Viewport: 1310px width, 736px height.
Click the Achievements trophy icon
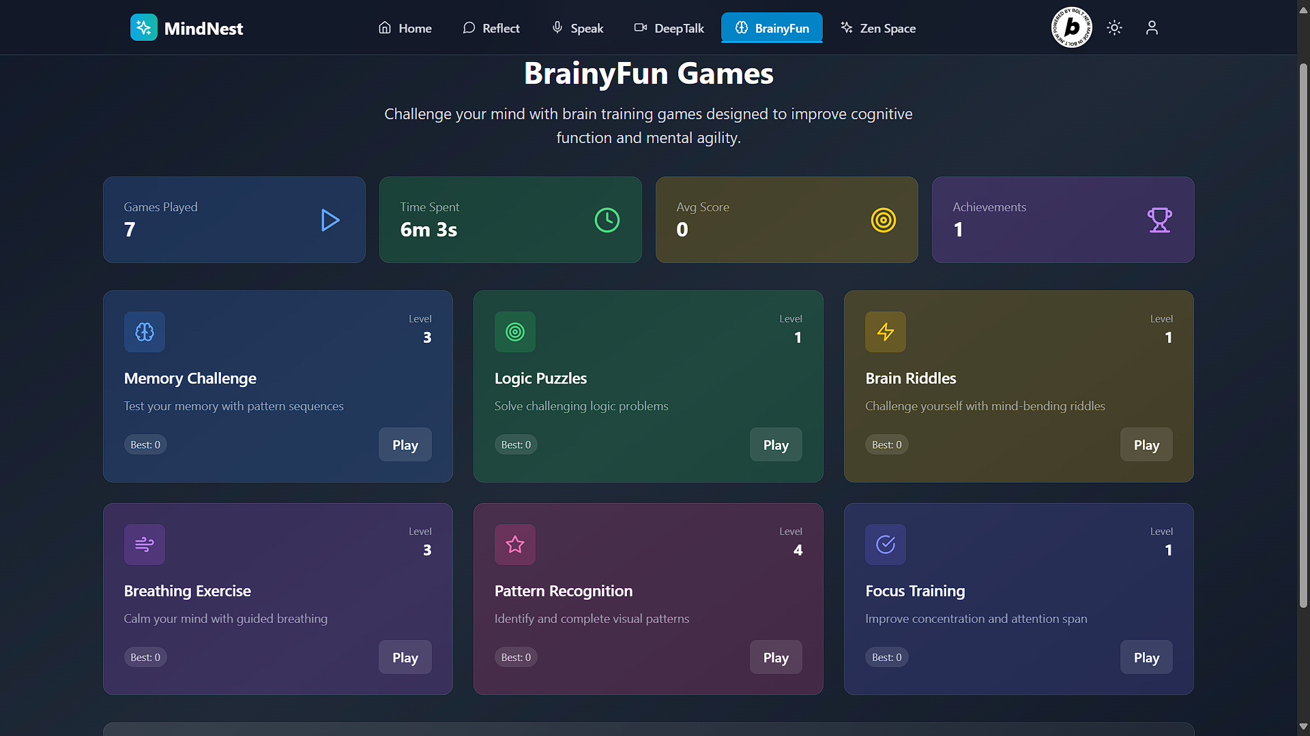(1159, 220)
